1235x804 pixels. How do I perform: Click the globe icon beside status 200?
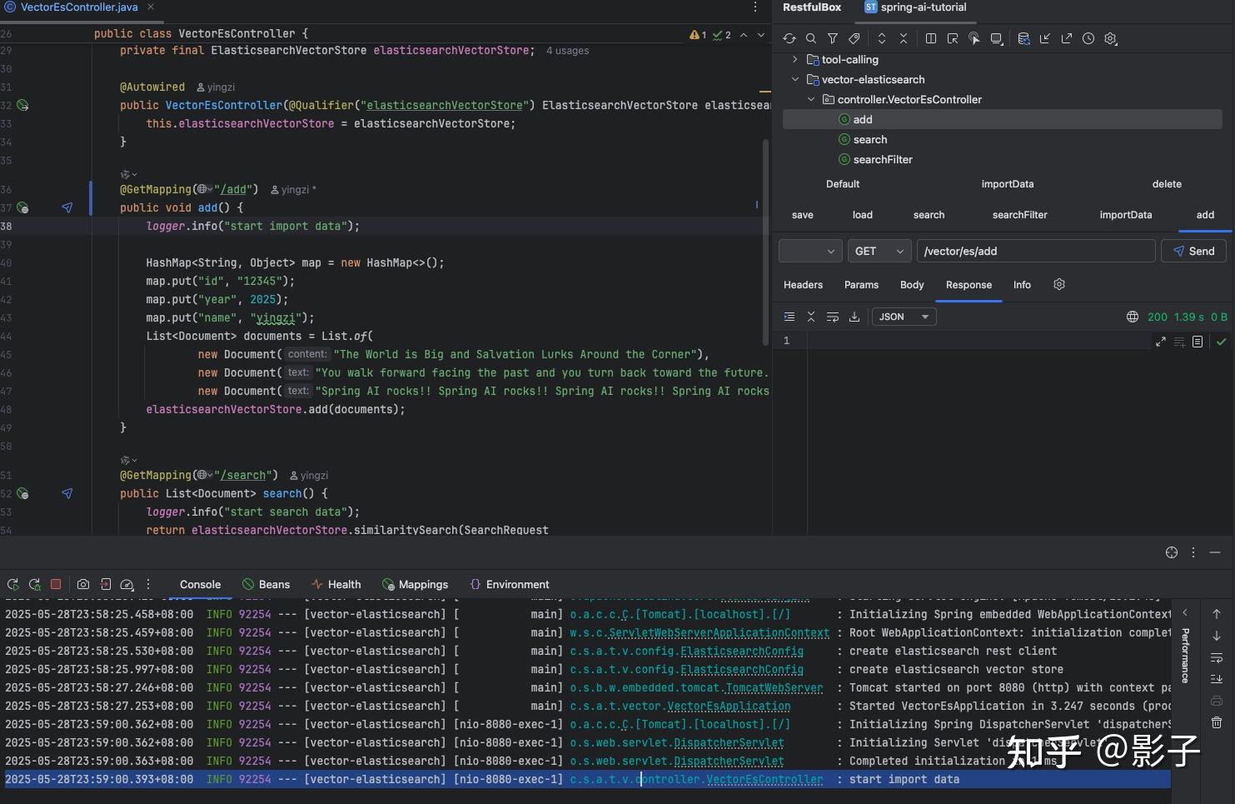point(1133,317)
